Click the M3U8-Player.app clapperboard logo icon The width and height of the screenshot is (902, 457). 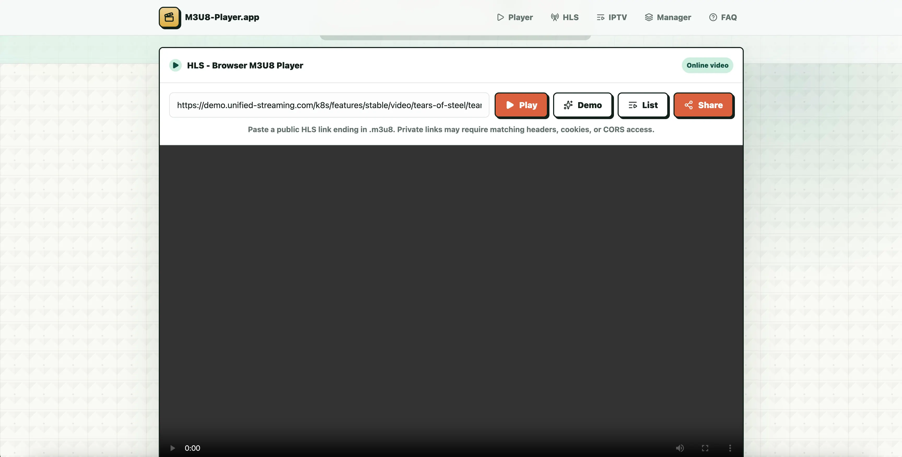coord(170,17)
